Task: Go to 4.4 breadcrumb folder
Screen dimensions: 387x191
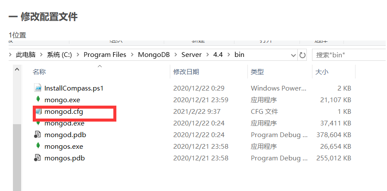Action: [218, 54]
